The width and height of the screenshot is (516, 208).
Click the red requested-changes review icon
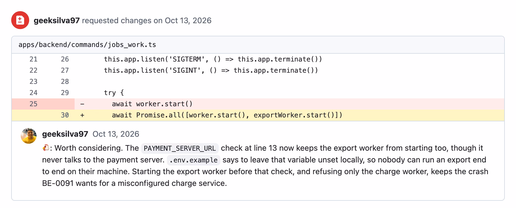20,20
